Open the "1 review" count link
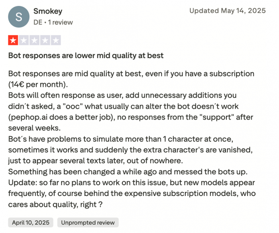The image size is (279, 233). (x=61, y=22)
